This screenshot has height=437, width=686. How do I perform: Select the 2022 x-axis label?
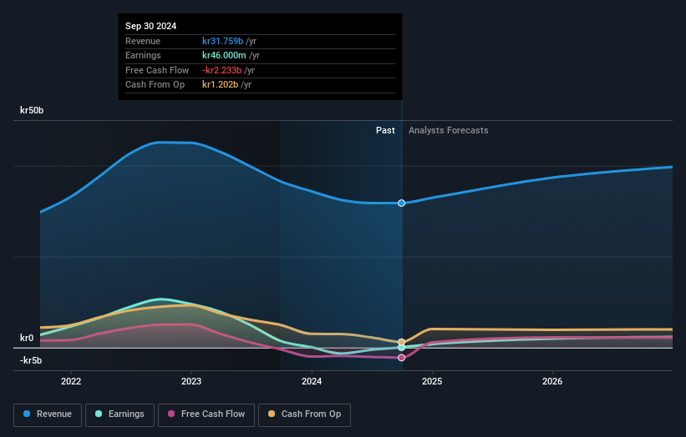coord(71,381)
